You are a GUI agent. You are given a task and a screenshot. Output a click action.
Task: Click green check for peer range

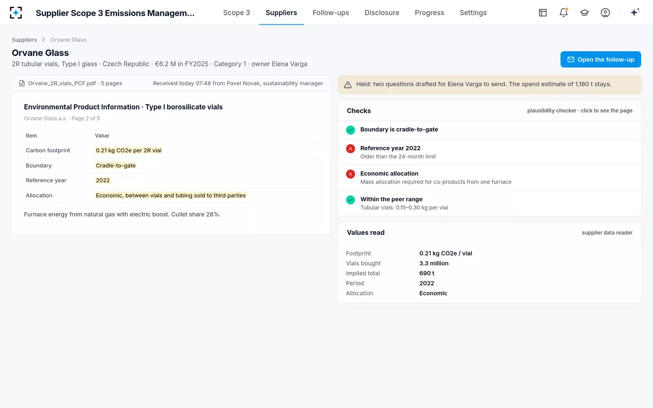tap(351, 200)
